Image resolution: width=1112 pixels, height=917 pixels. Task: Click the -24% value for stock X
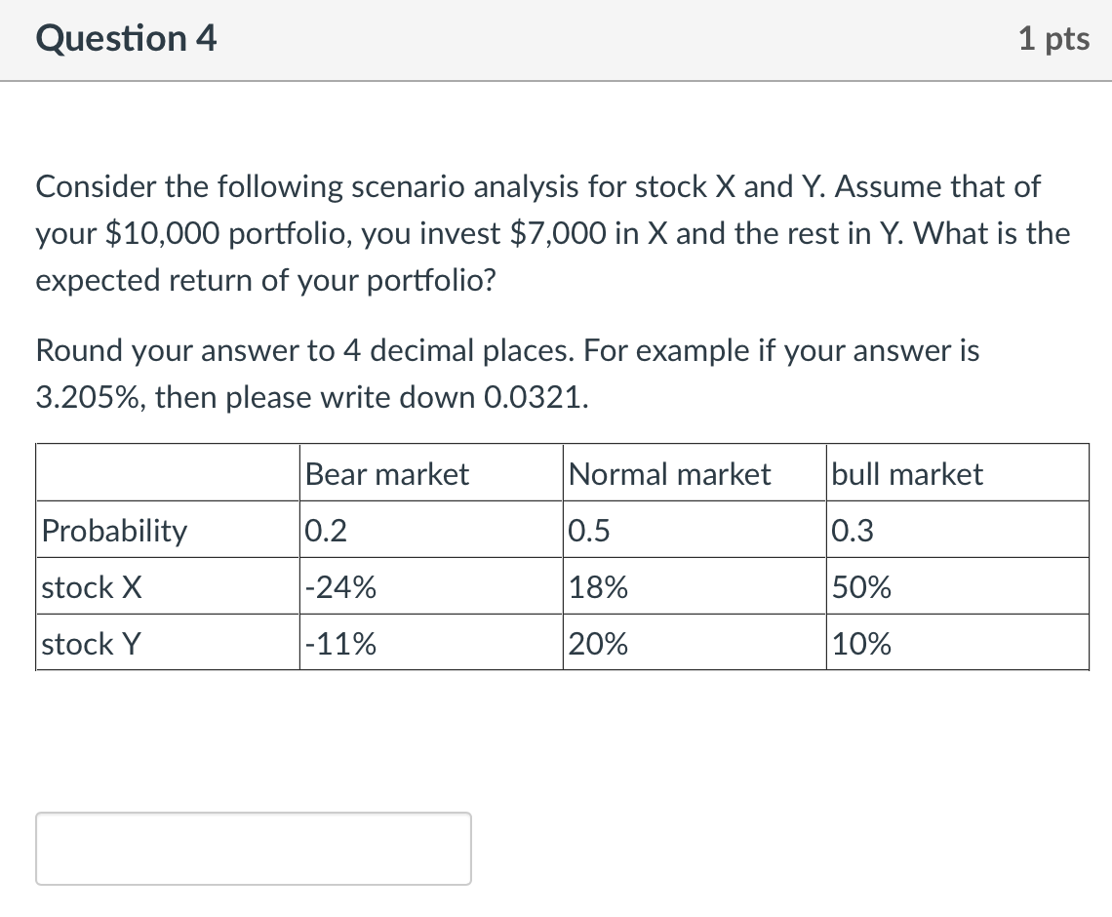pyautogui.click(x=337, y=587)
